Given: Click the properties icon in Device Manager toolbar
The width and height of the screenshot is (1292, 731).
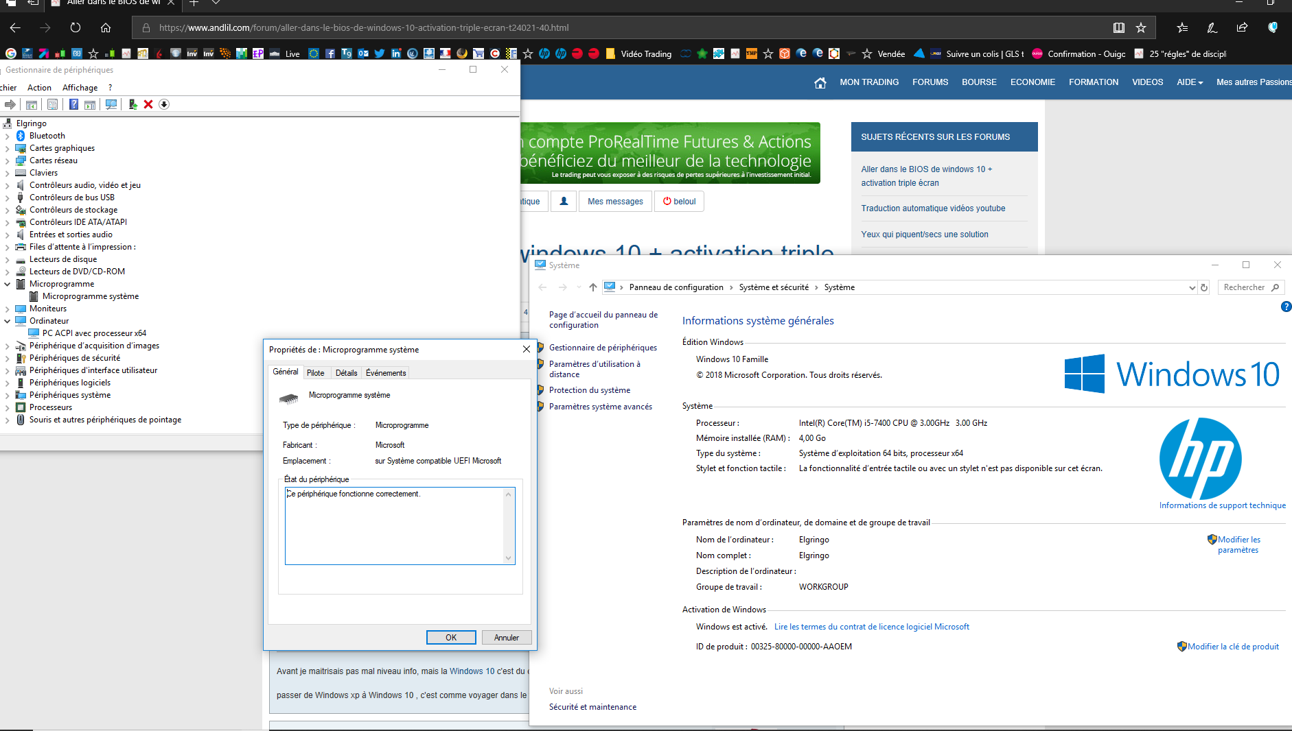Looking at the screenshot, I should pyautogui.click(x=52, y=104).
